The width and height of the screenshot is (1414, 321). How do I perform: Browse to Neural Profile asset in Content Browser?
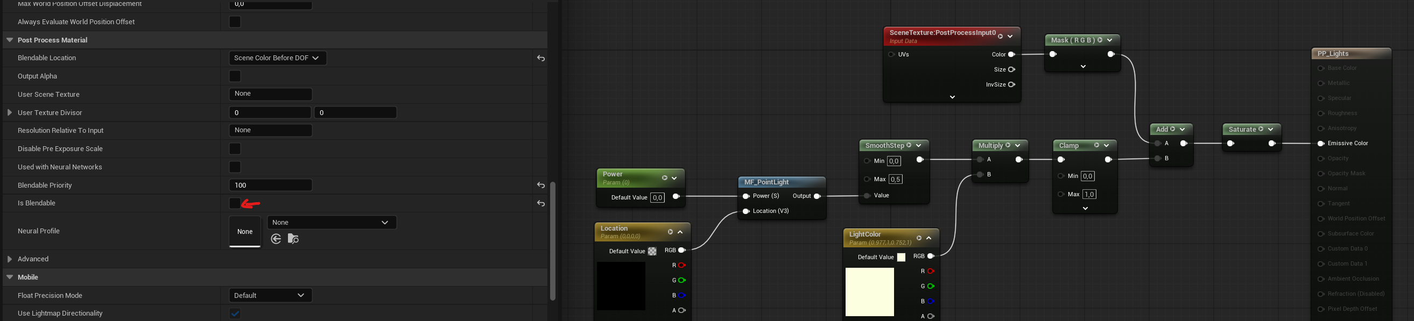[293, 239]
